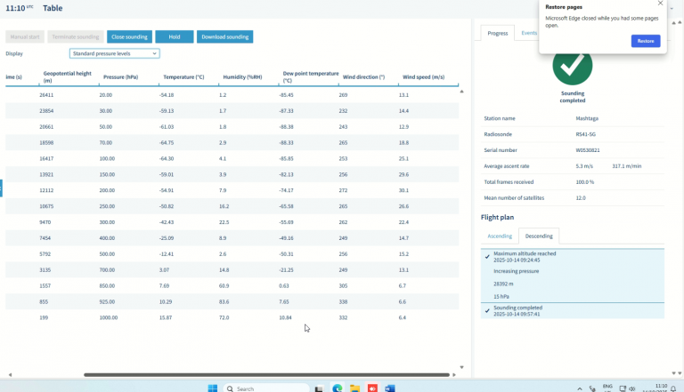This screenshot has height=392, width=684.
Task: Click the table scroll-down arrow
Action: pyautogui.click(x=461, y=367)
